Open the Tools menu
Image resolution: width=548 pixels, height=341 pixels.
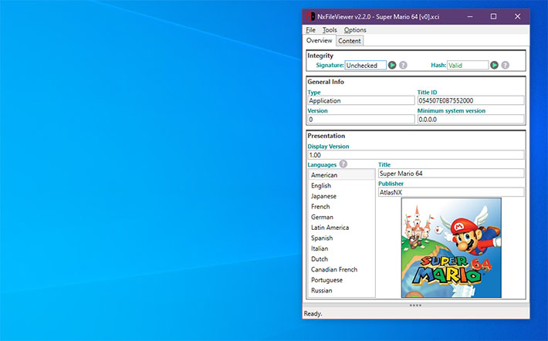click(330, 30)
